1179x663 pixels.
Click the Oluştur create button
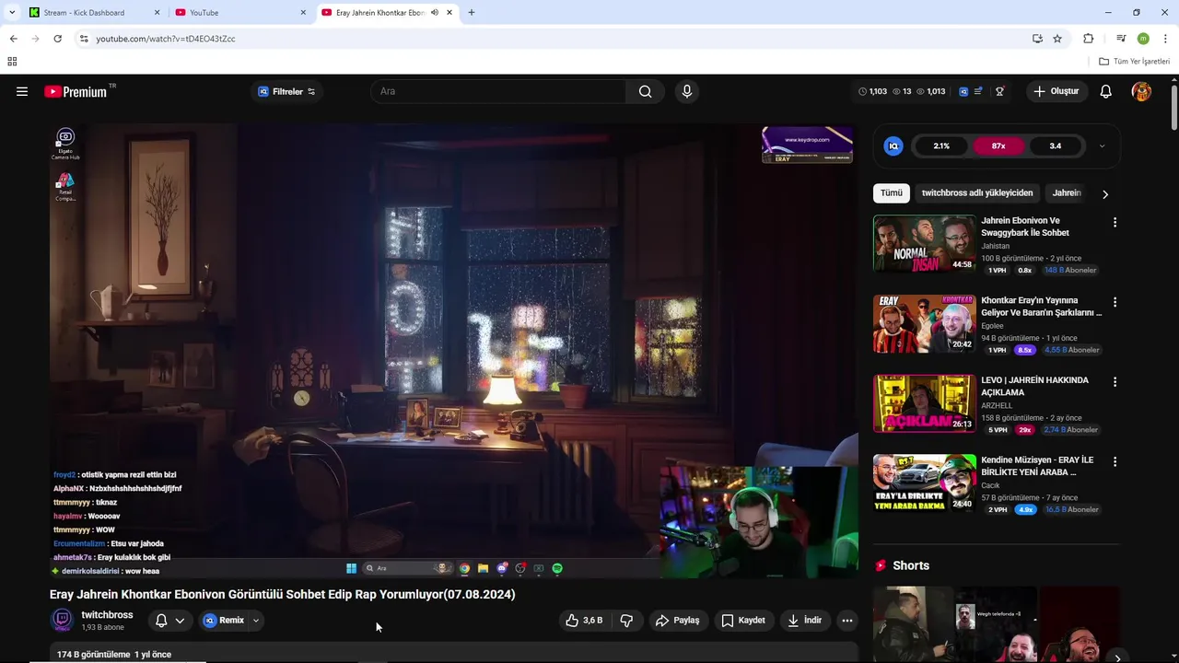pos(1055,91)
